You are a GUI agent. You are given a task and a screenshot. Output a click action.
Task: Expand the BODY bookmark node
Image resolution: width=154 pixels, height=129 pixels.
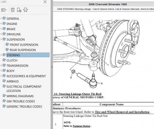(x=1, y=70)
